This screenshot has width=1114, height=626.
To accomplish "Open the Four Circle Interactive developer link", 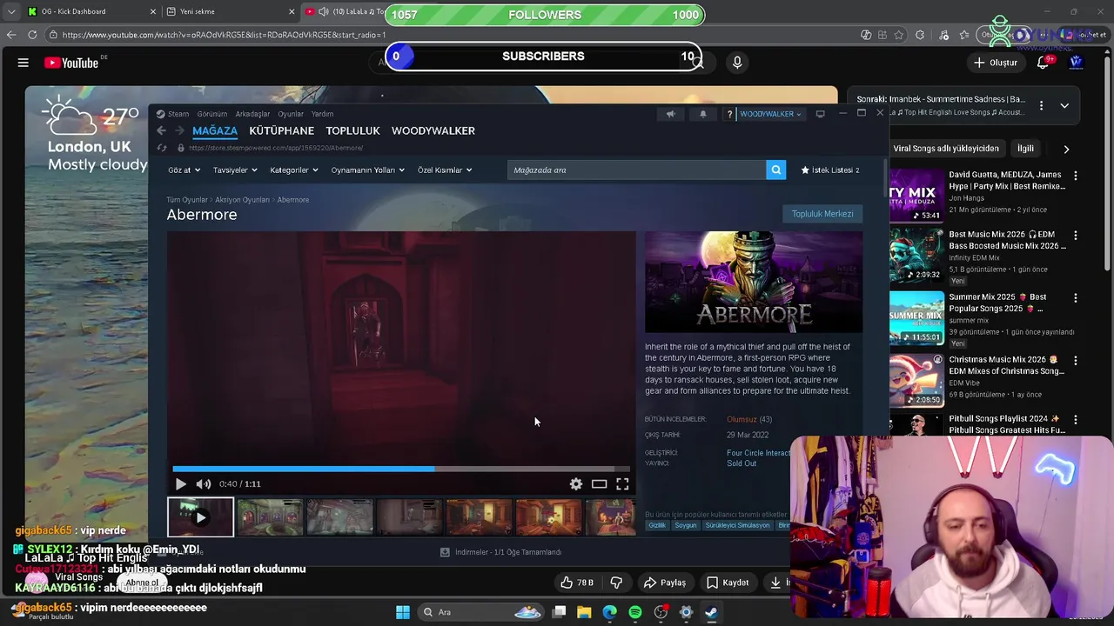I will click(x=759, y=453).
